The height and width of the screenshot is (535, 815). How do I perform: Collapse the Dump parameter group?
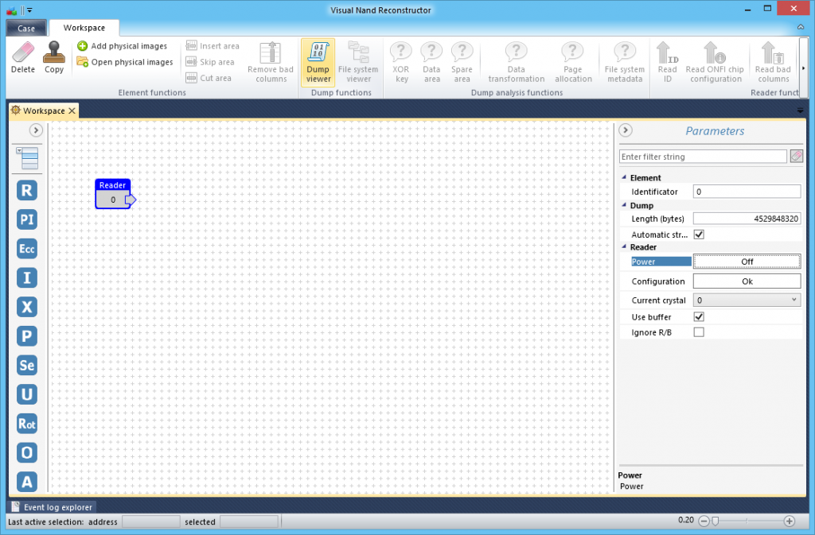pyautogui.click(x=624, y=205)
